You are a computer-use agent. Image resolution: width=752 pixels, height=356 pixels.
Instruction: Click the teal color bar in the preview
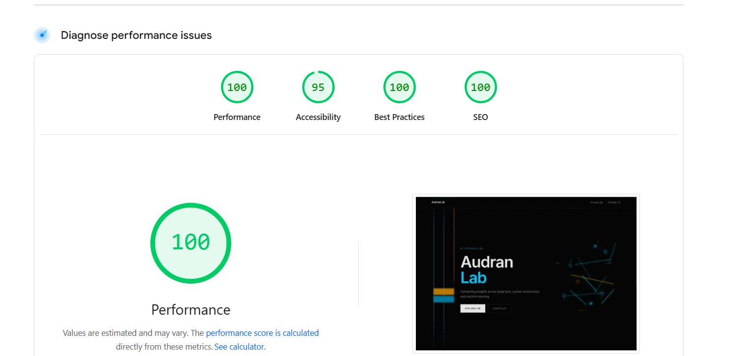[x=443, y=299]
